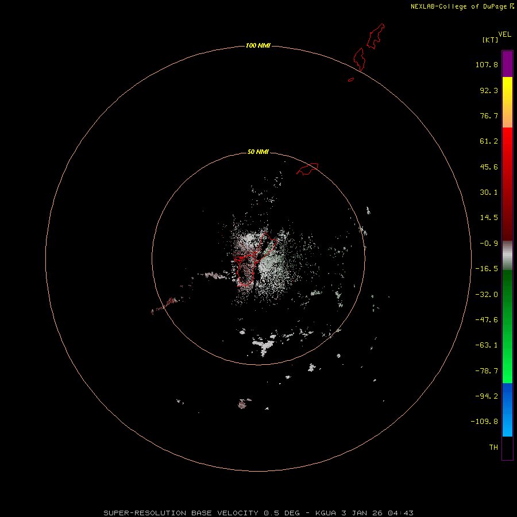Click the -78.7 velocity scale value
The image size is (517, 517).
click(487, 371)
